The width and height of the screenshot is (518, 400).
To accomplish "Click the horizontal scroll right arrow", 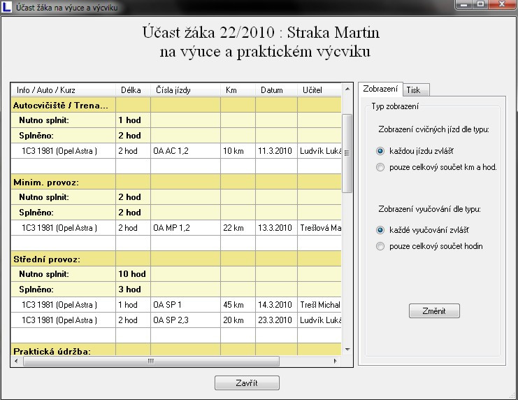I will click(336, 361).
